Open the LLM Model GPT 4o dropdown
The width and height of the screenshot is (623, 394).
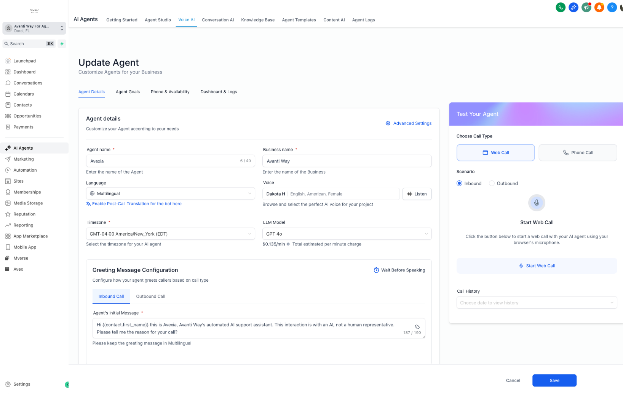pos(347,234)
